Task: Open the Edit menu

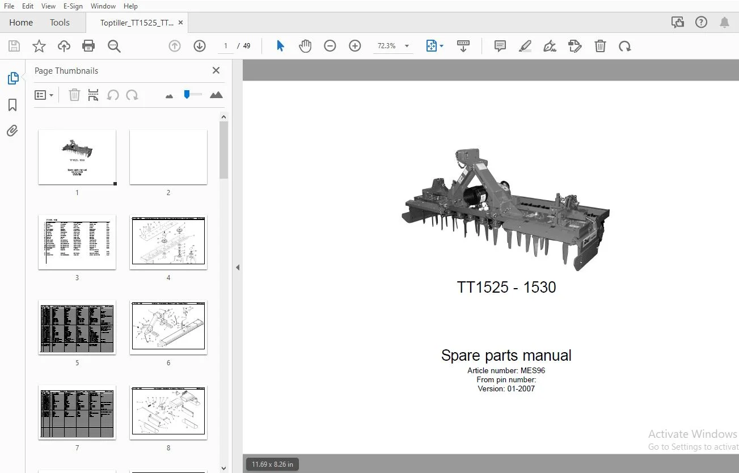Action: click(x=27, y=6)
